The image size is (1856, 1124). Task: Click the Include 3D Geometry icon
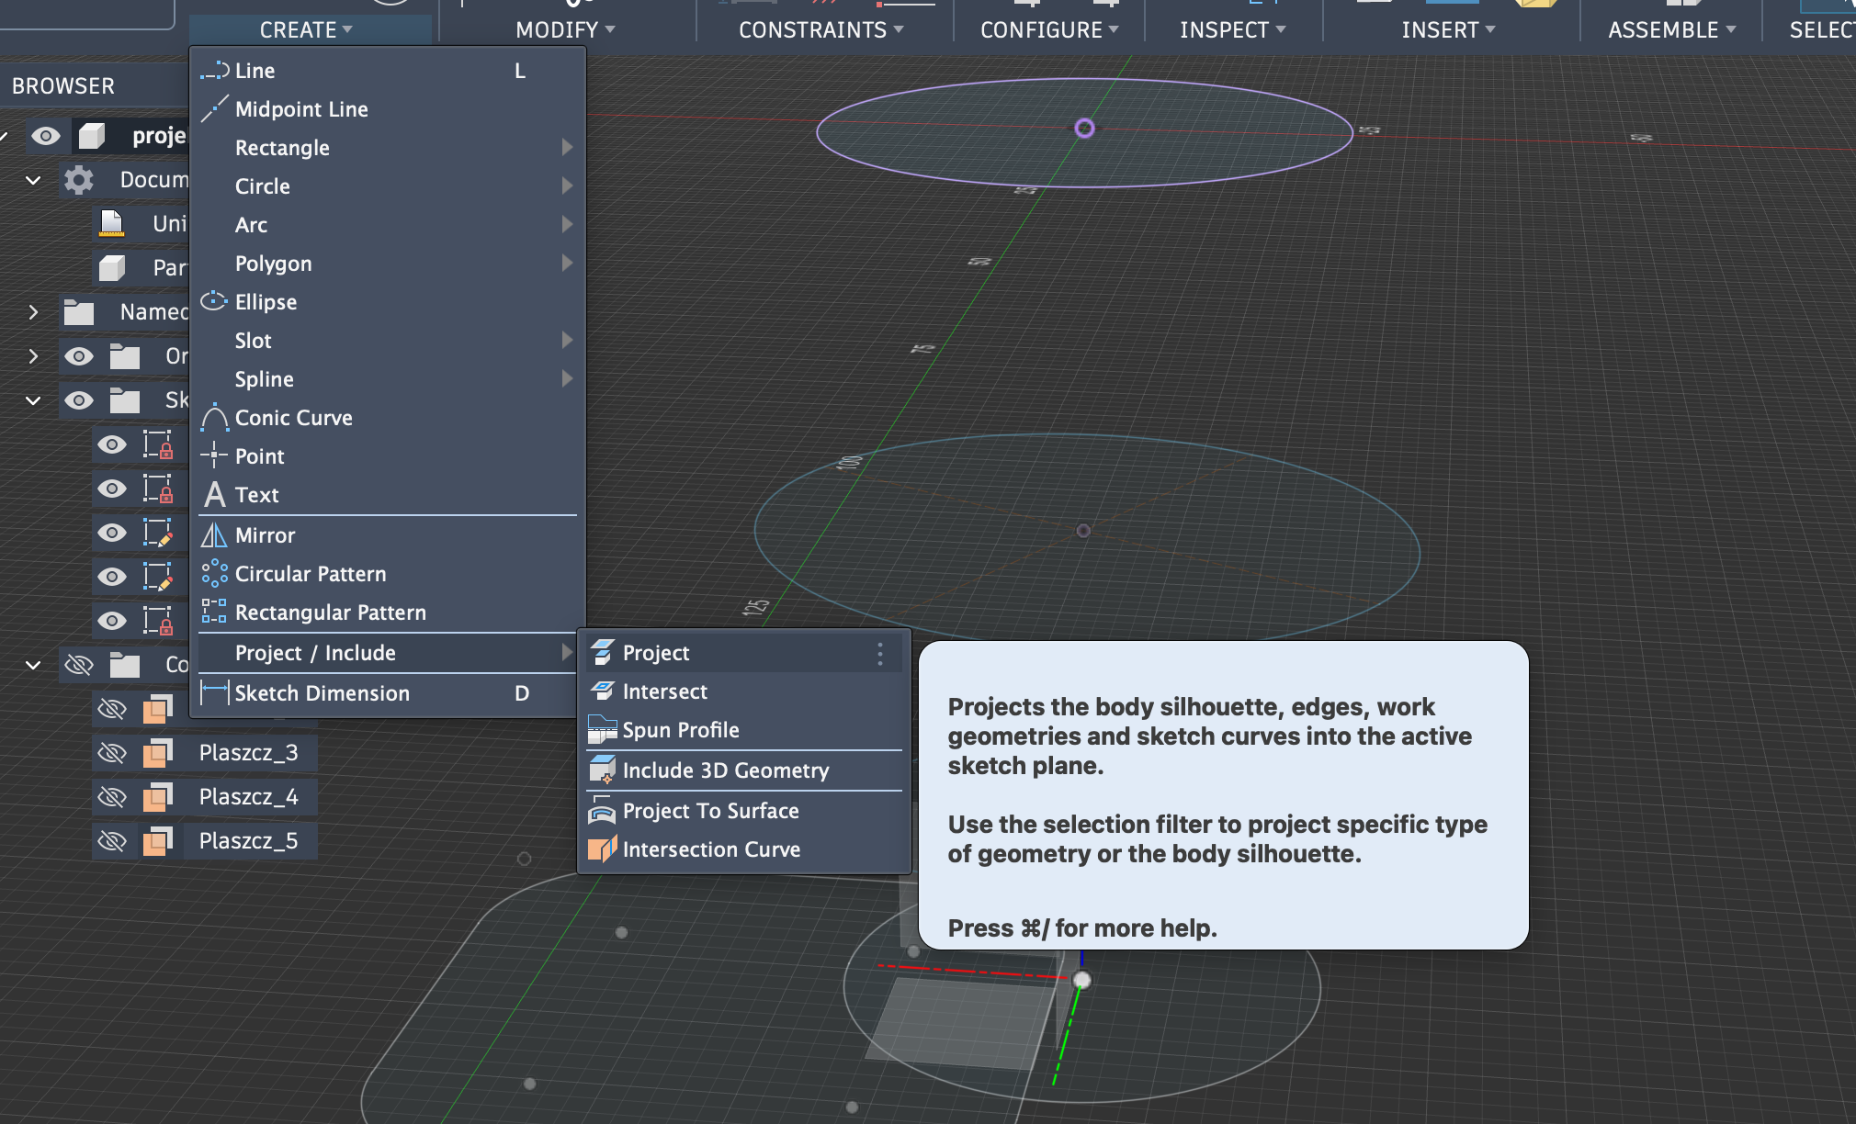(x=603, y=770)
